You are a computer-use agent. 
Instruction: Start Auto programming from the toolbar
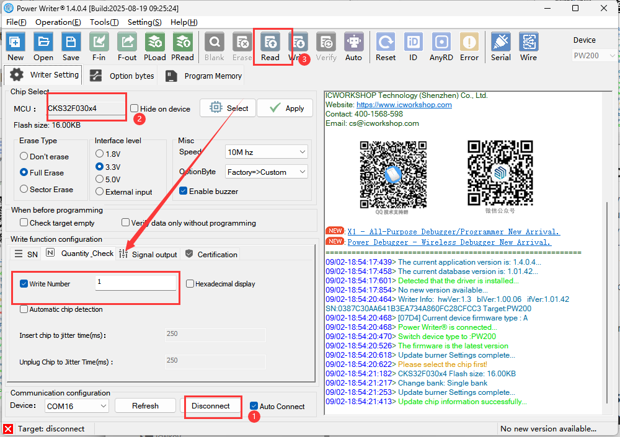353,46
